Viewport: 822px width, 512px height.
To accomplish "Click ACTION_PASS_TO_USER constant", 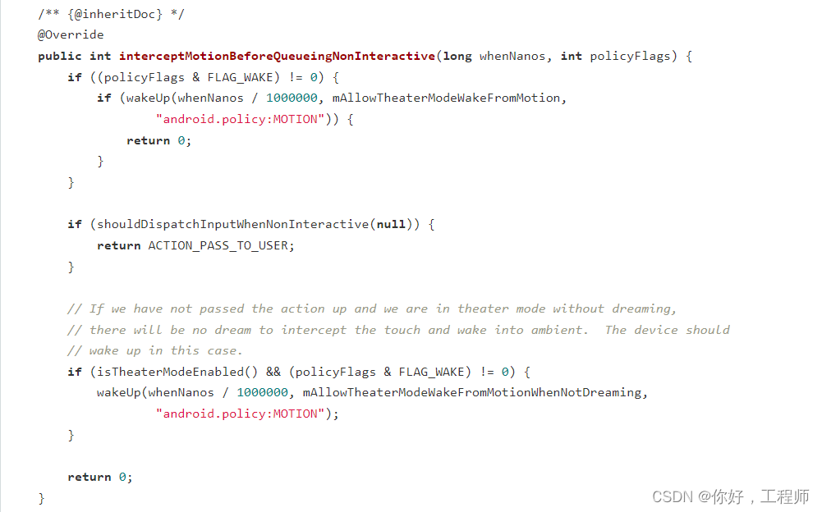I will (218, 246).
